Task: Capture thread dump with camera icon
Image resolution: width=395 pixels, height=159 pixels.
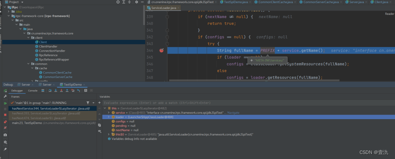Action: pyautogui.click(x=5, y=135)
